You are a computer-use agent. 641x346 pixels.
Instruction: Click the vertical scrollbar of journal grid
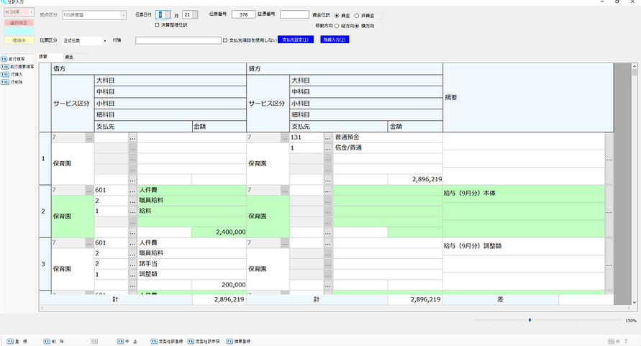tap(634, 184)
